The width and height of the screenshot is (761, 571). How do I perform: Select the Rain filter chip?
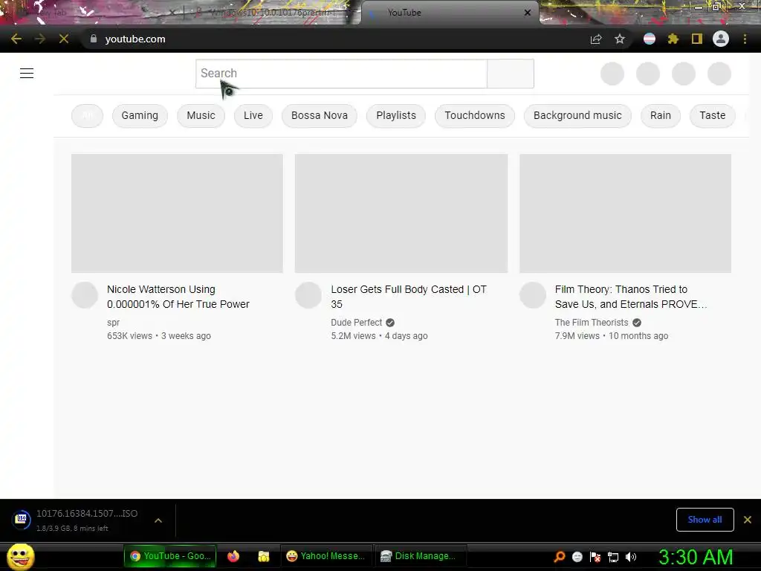click(661, 115)
